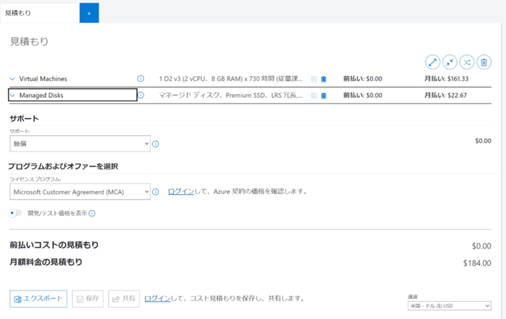Expand the Virtual Machines row chevron
The height and width of the screenshot is (319, 506).
(x=12, y=79)
